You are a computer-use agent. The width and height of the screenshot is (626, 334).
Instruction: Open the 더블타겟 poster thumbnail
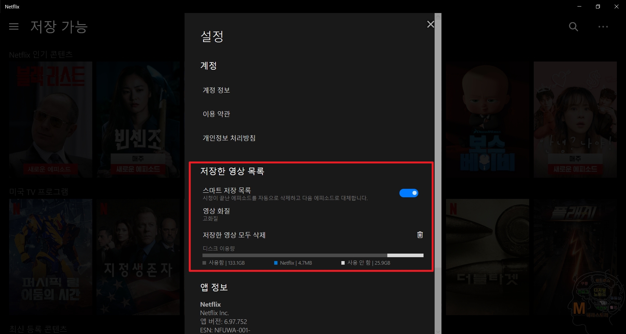pos(487,257)
